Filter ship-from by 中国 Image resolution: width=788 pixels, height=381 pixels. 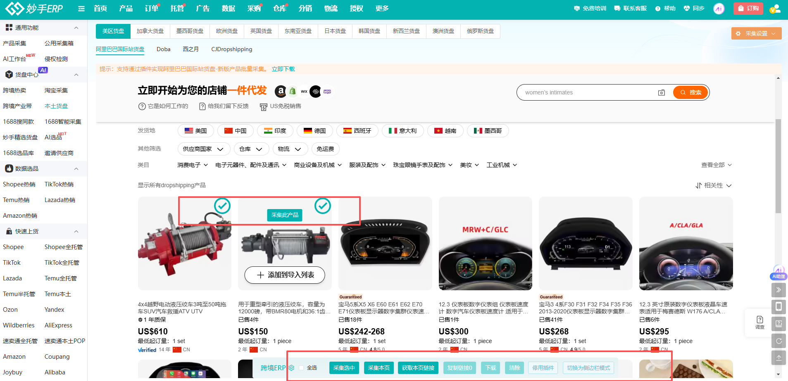236,131
